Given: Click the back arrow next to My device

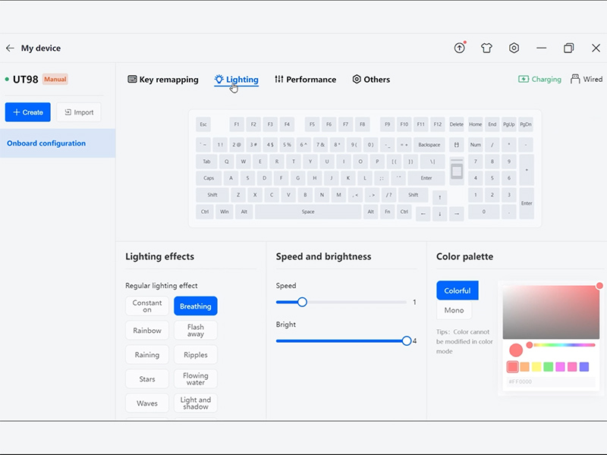Looking at the screenshot, I should click(10, 48).
